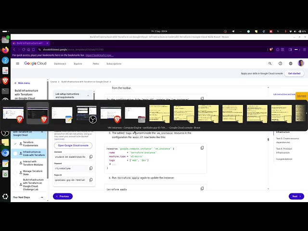Click the Main menu back link
The width and height of the screenshot is (308, 231).
click(x=22, y=83)
